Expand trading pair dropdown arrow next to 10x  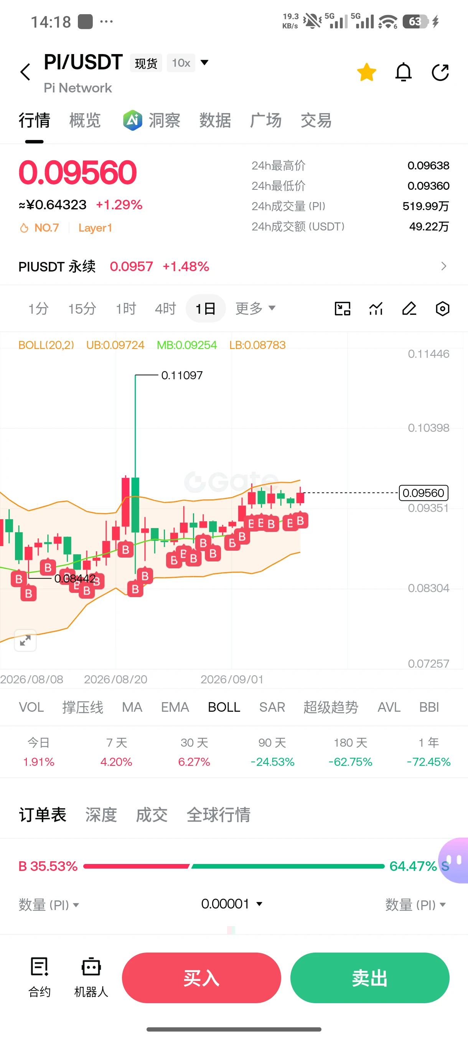tap(205, 63)
